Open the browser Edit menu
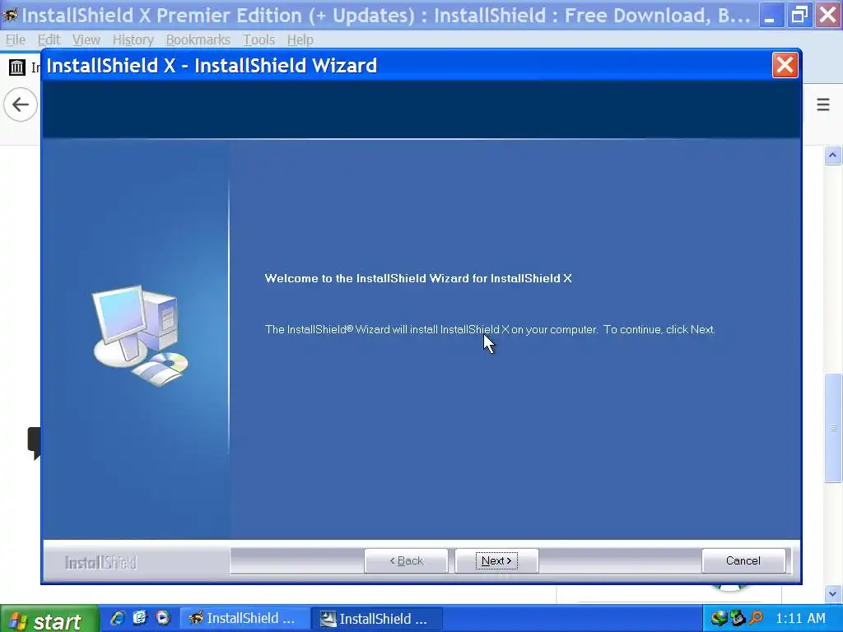Viewport: 843px width, 632px height. point(49,39)
